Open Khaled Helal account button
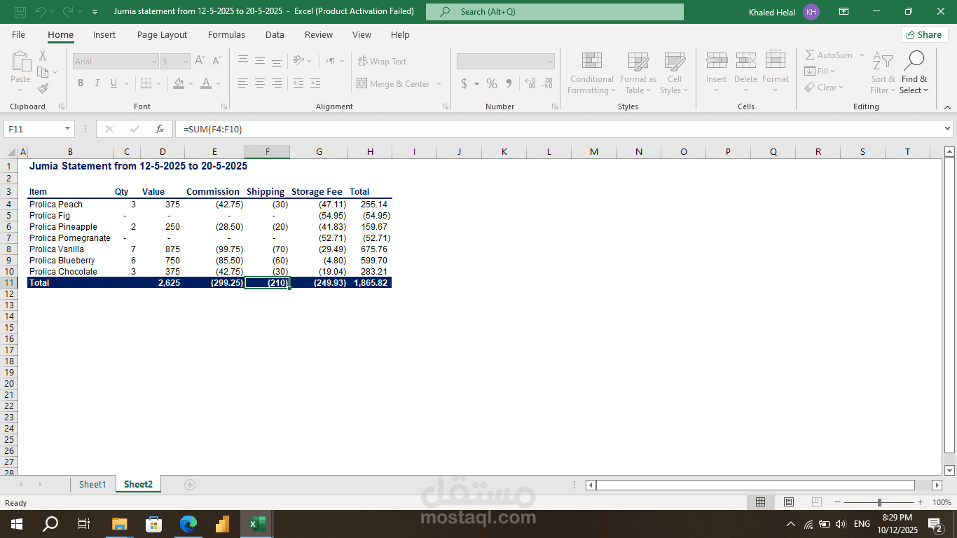The height and width of the screenshot is (538, 957). pos(783,12)
